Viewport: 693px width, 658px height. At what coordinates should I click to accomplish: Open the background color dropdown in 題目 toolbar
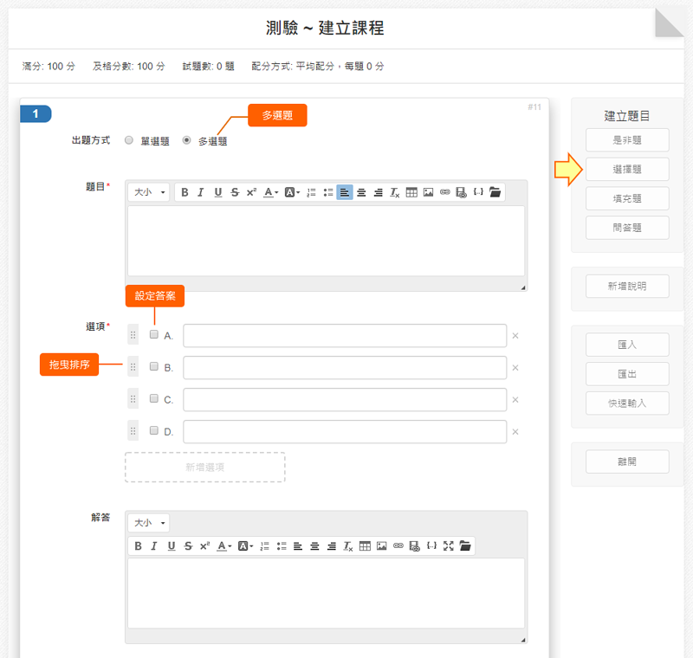[x=293, y=192]
